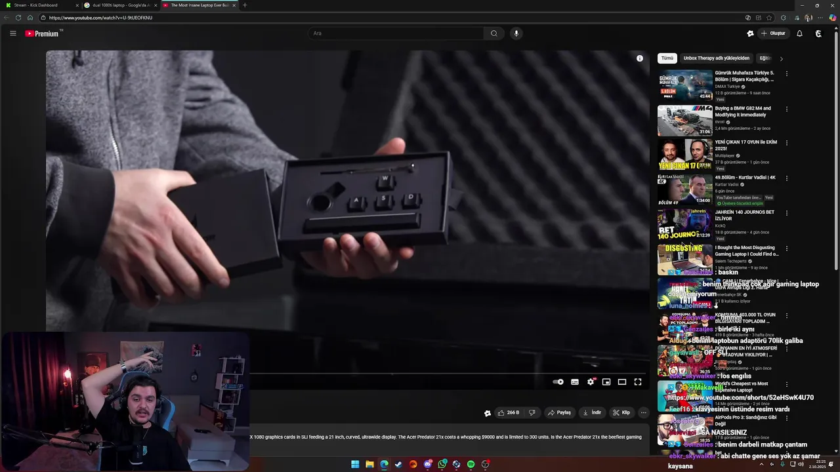This screenshot has width=840, height=472.
Task: Select the partially visible Eğitim chip
Action: pos(765,58)
